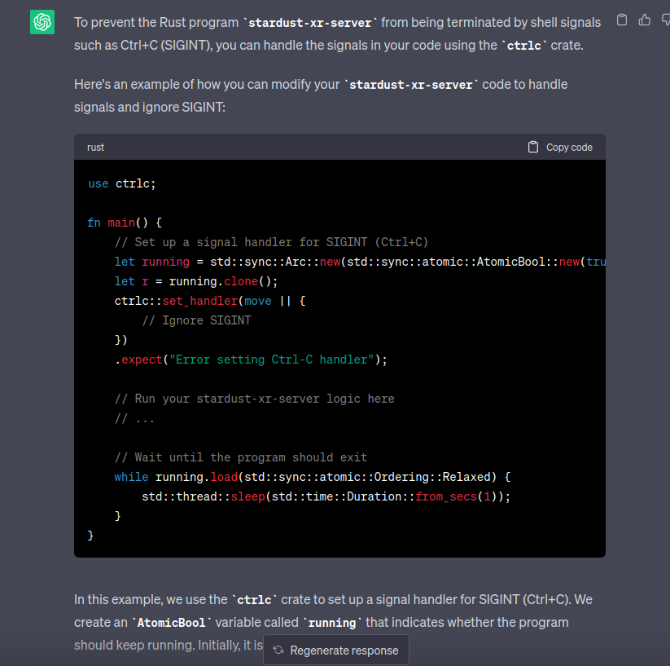Click the 'let running =' code line
Viewport: 670px width, 666px height.
[x=360, y=262]
